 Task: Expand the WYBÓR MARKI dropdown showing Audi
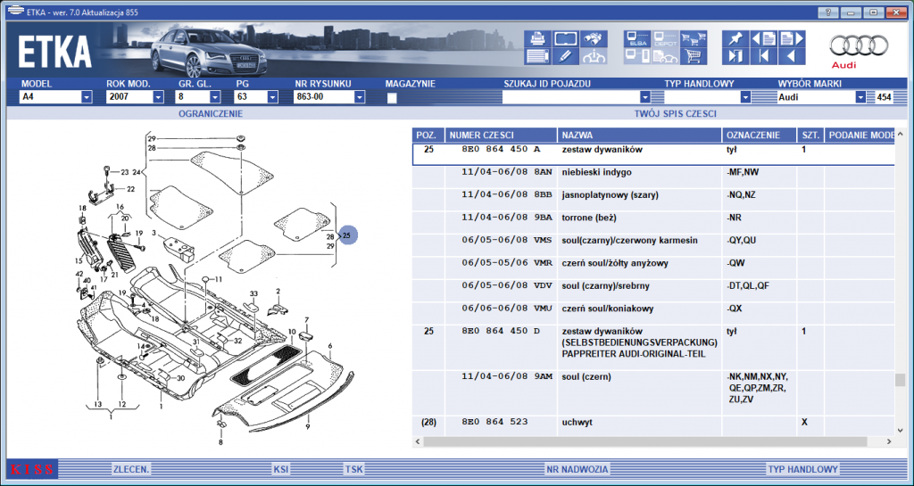click(x=861, y=97)
